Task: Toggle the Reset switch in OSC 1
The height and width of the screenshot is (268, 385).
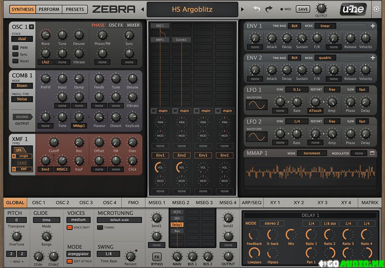Action: coord(15,61)
